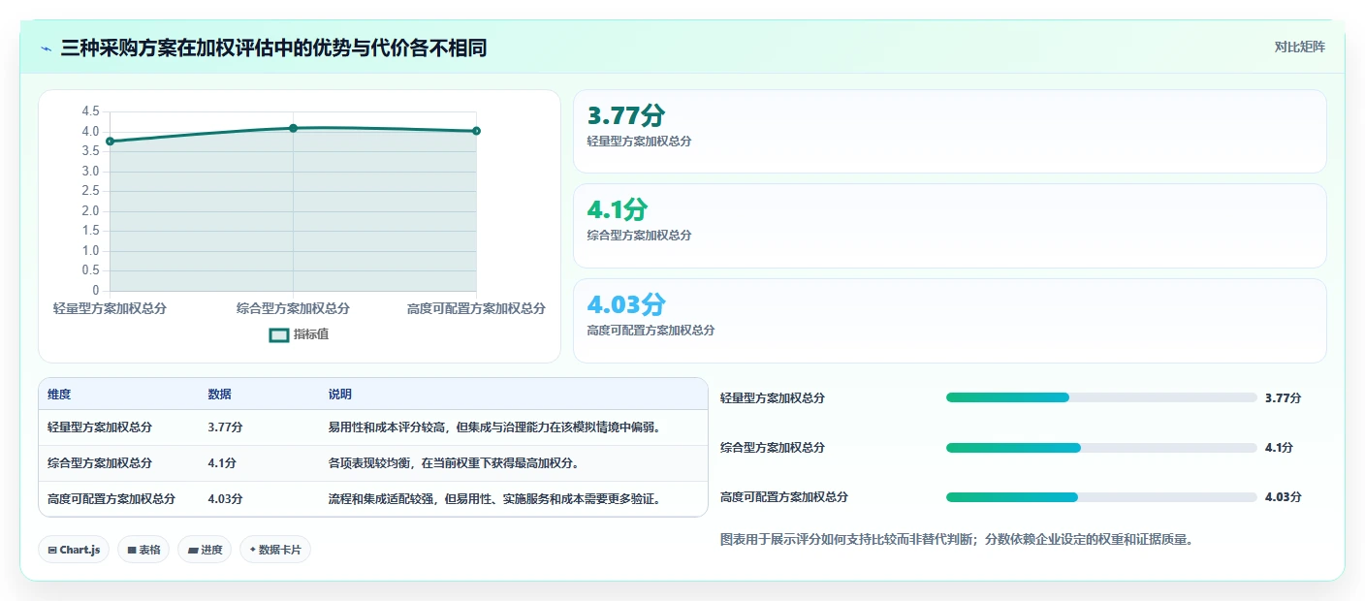Click the last chart point for 高度可配置方案

pyautogui.click(x=476, y=131)
